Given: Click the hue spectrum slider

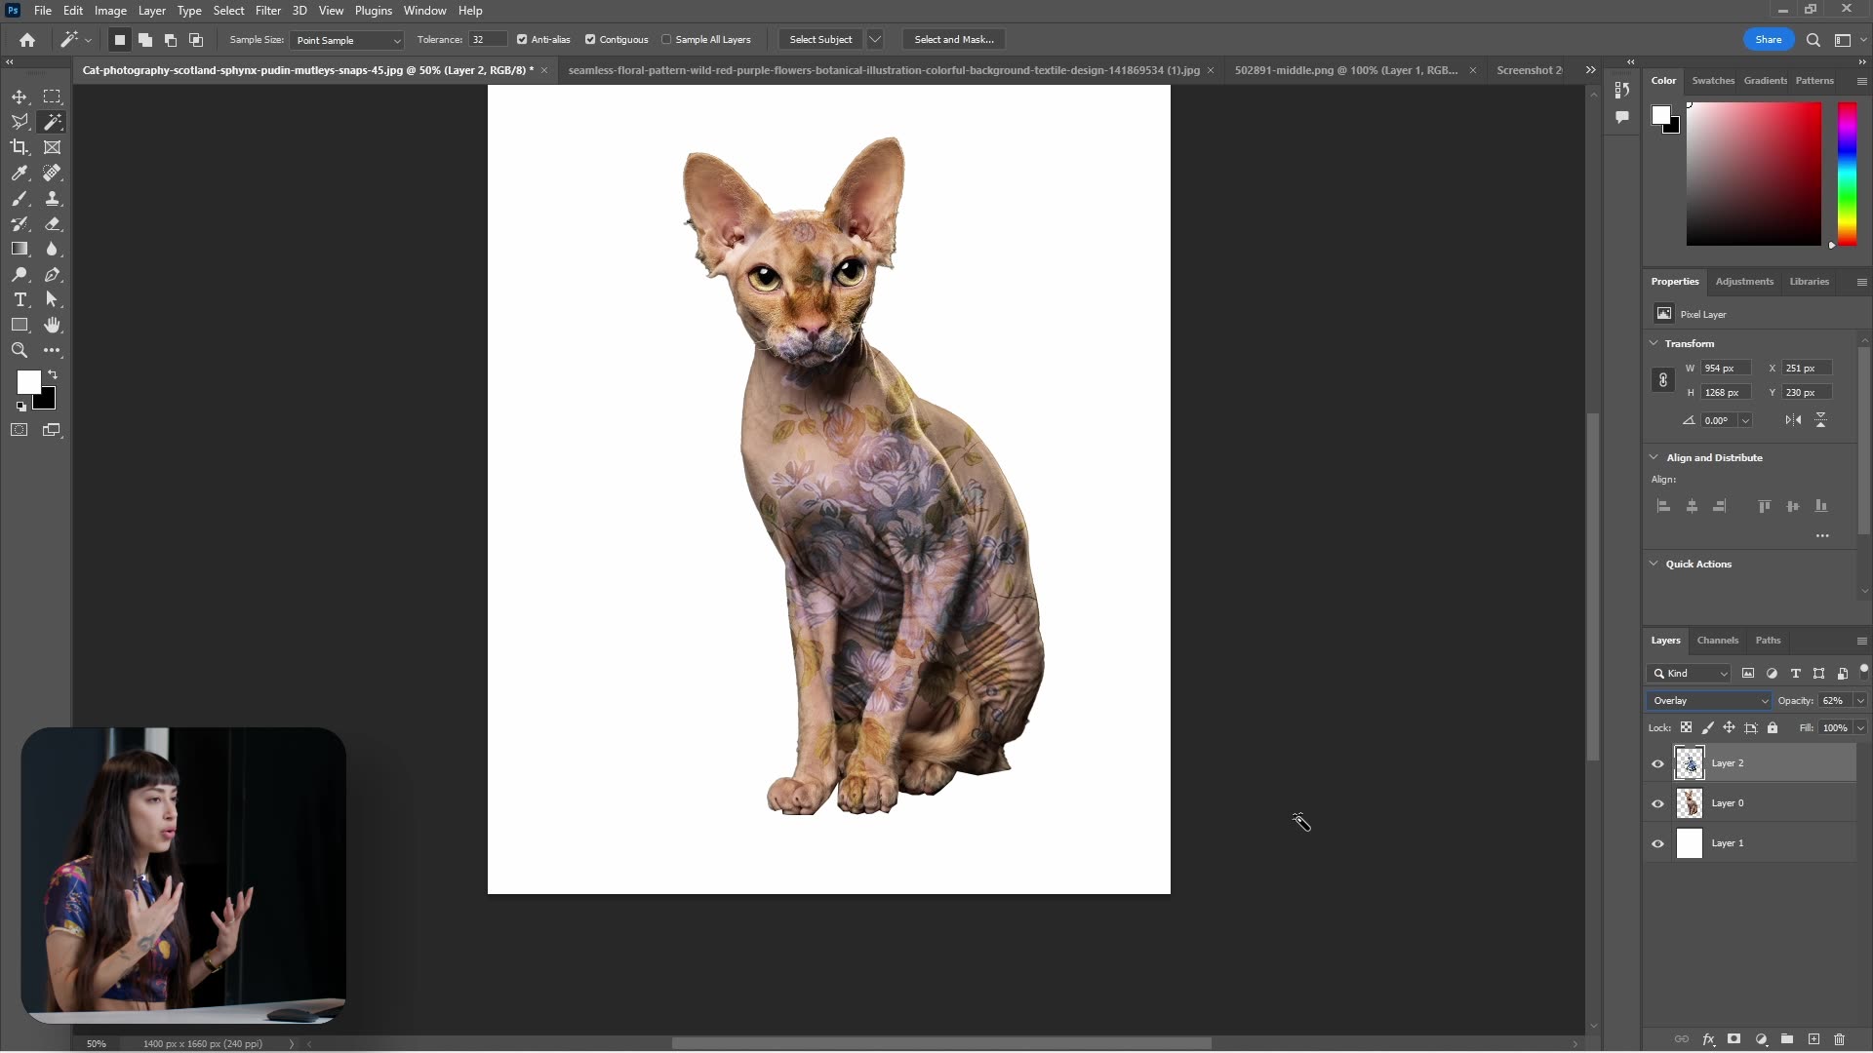Looking at the screenshot, I should click(1847, 174).
